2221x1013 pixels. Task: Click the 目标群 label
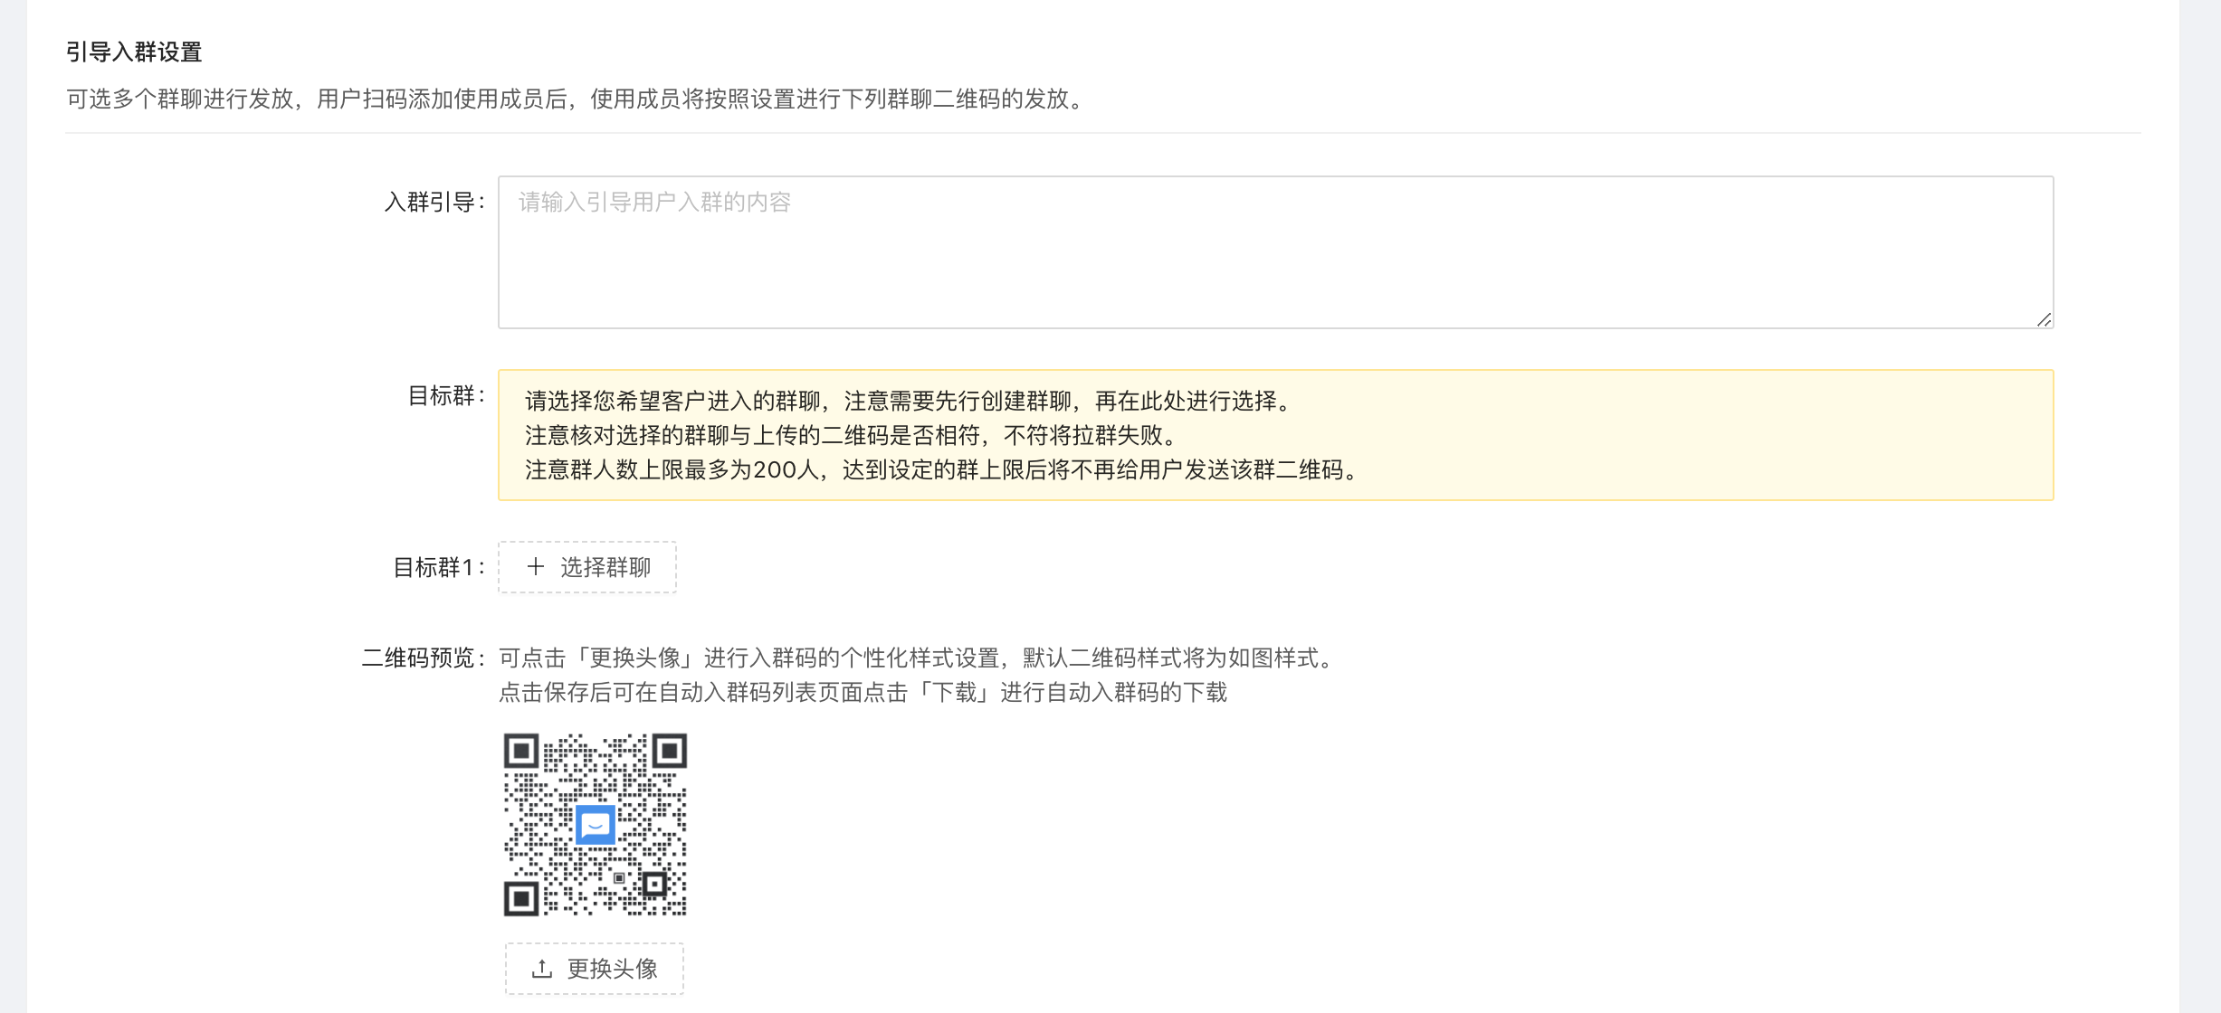tap(447, 395)
